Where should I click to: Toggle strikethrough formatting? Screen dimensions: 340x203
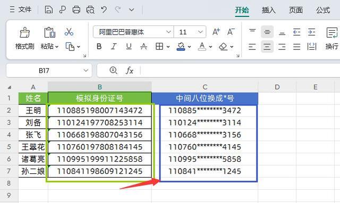coord(143,47)
